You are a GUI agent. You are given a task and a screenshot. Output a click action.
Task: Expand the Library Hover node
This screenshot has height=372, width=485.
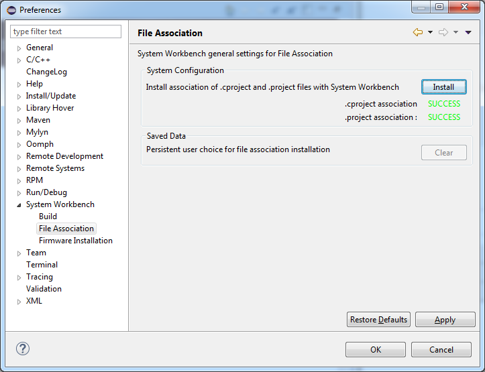[x=19, y=109]
